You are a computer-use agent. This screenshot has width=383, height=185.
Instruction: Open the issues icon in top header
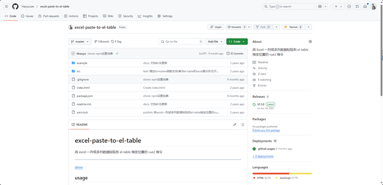[x=349, y=7]
